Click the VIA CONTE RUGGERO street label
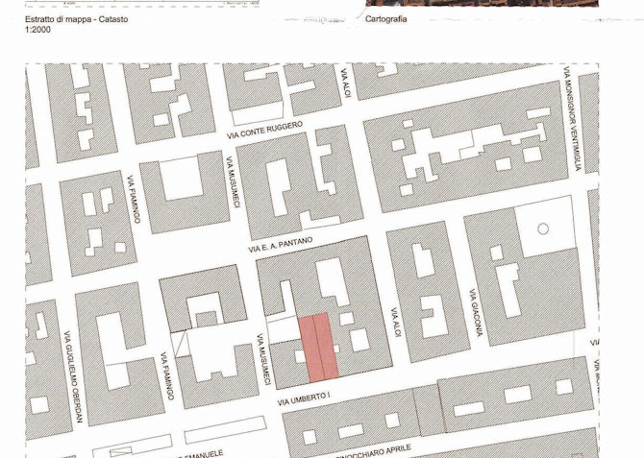 (x=264, y=130)
